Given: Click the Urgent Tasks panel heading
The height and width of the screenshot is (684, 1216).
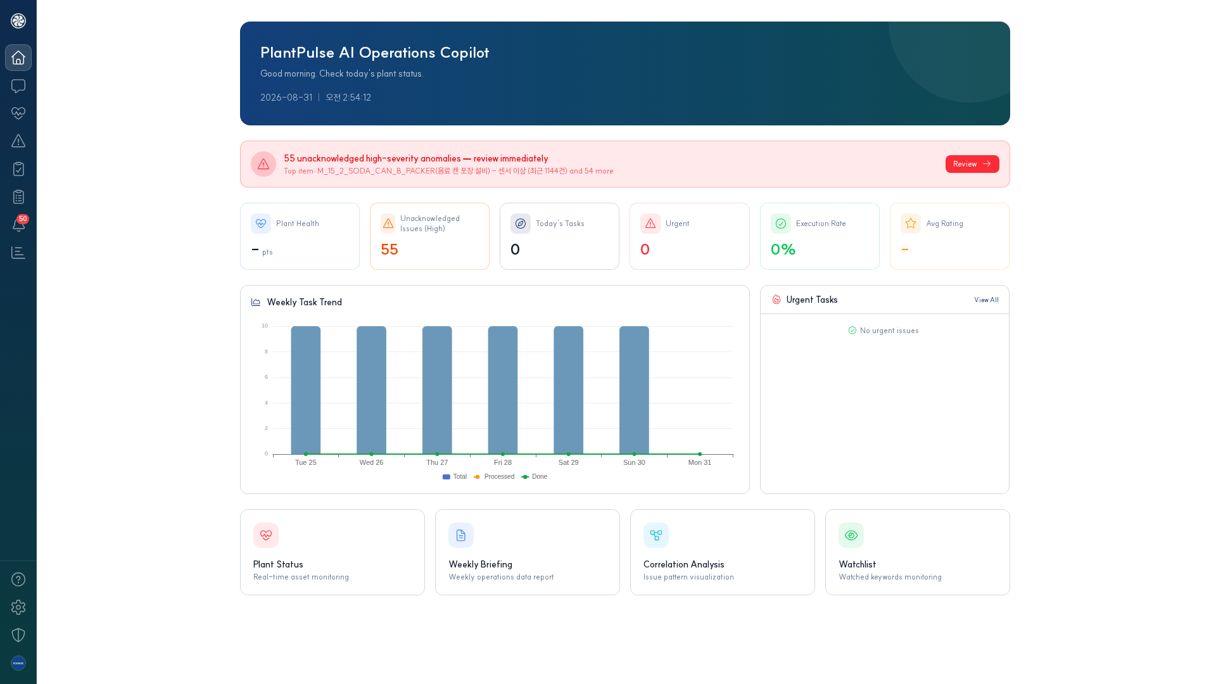Looking at the screenshot, I should 812,300.
